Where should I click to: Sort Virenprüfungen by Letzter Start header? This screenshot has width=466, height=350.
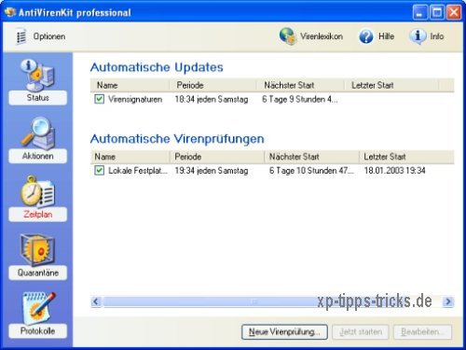pos(406,157)
